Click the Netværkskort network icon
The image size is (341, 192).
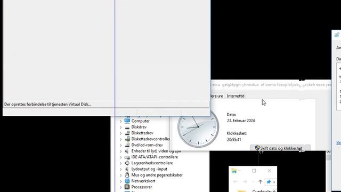(x=127, y=181)
